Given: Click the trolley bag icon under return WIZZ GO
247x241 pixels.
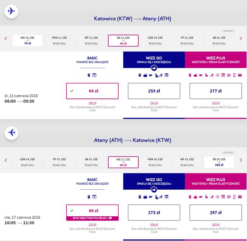Looking at the screenshot, I should tap(145, 197).
